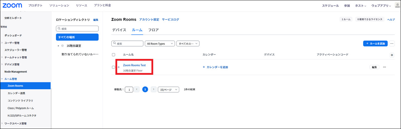Open スケジューラー管理 in the sidebar
The height and width of the screenshot is (129, 401).
[x=16, y=50]
